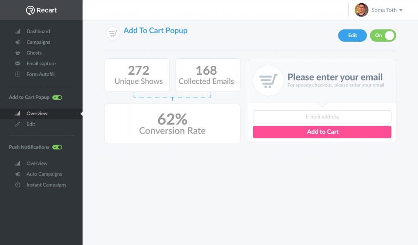Open the Soma Toth account dropdown arrow
Screen dimensions: 418x245
(401, 10)
